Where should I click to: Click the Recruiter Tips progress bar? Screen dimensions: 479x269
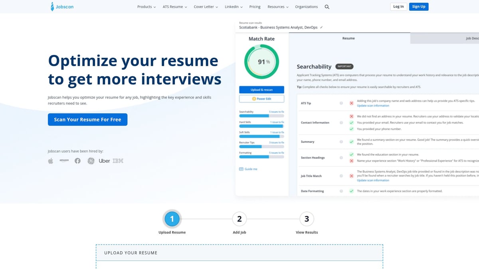261,147
